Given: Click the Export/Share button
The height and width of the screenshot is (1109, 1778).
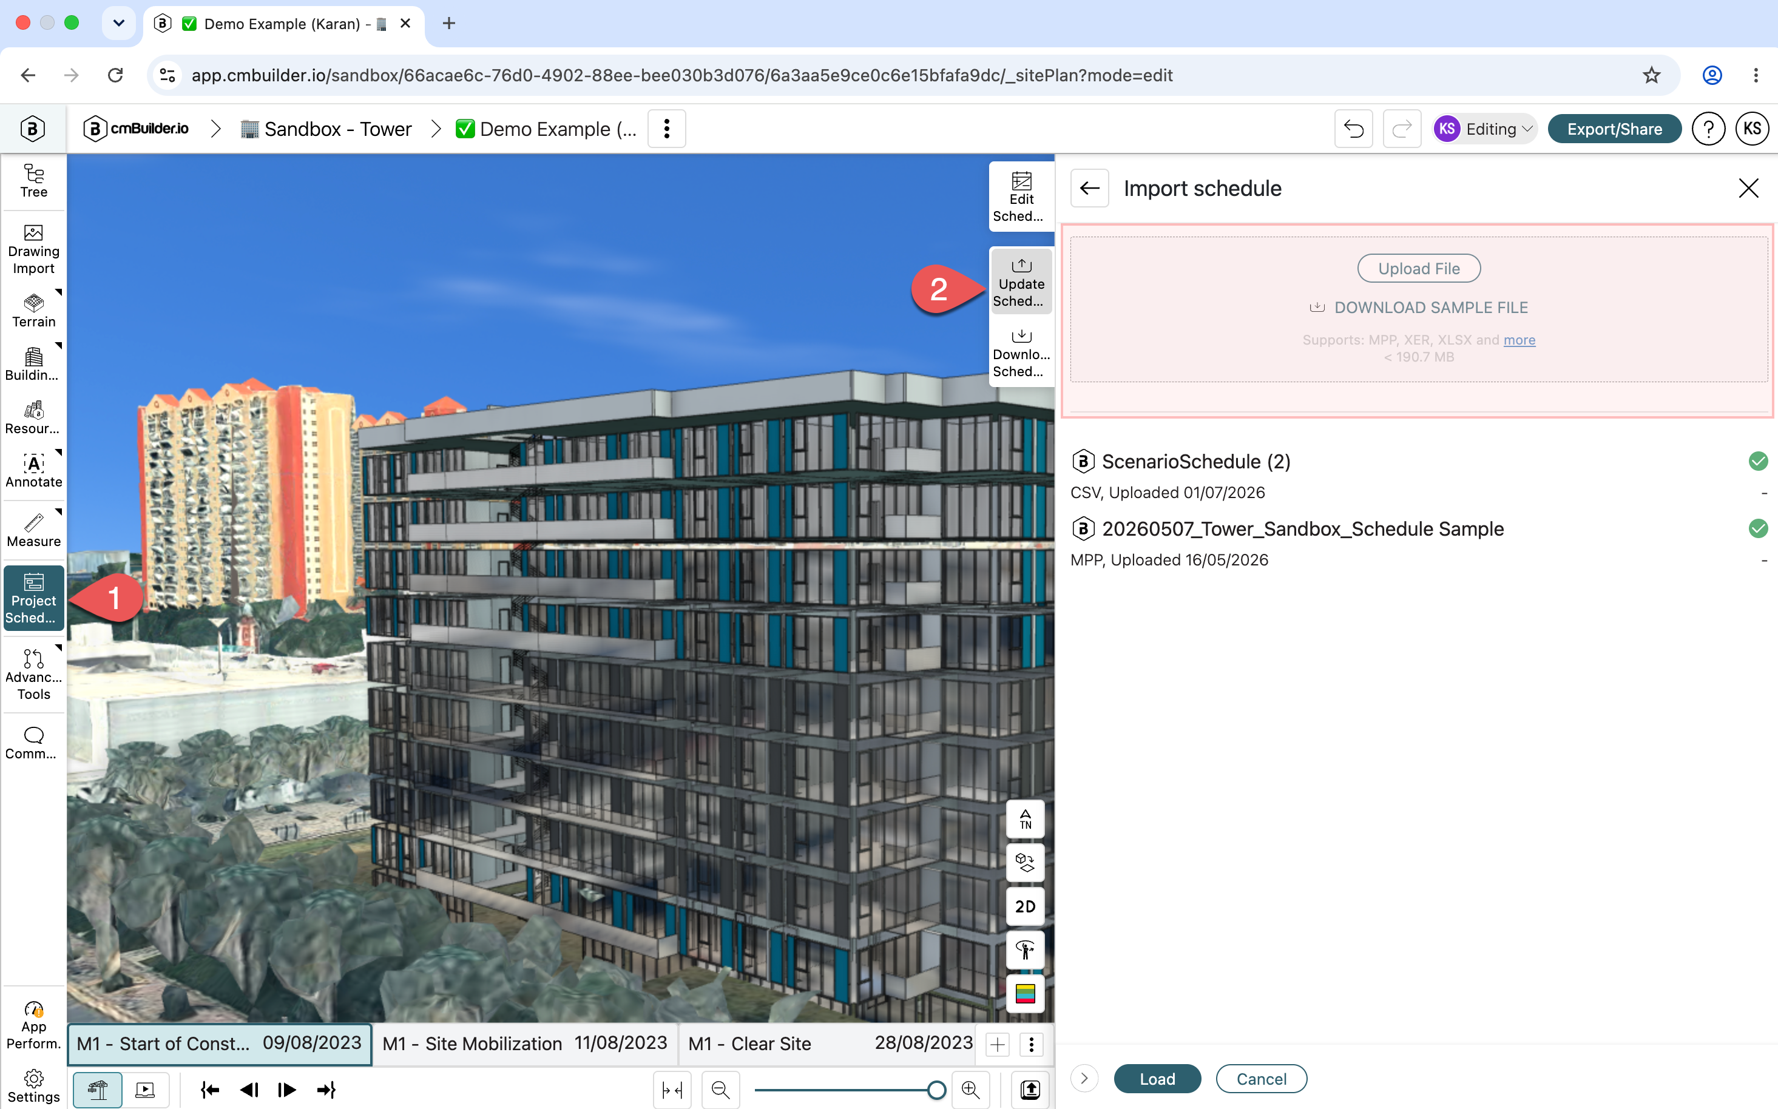Looking at the screenshot, I should coord(1614,129).
